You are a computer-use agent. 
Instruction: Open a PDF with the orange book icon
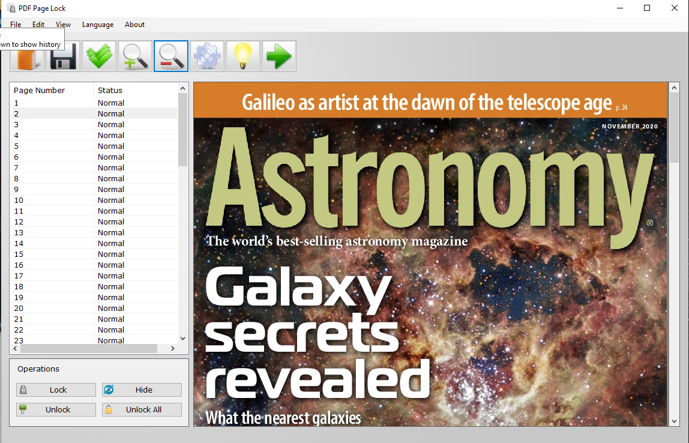pyautogui.click(x=27, y=56)
